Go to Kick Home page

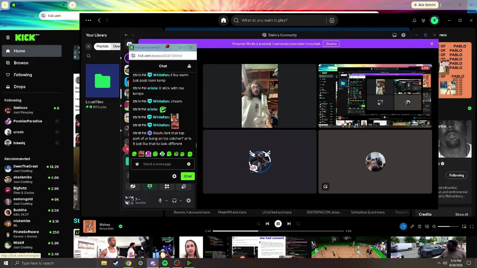tap(32, 51)
